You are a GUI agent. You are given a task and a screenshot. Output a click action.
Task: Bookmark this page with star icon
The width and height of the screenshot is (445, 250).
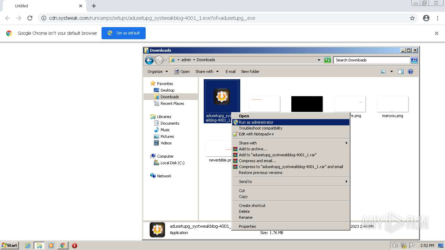(412, 18)
